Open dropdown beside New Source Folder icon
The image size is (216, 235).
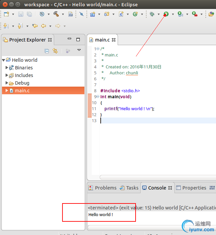point(113,14)
